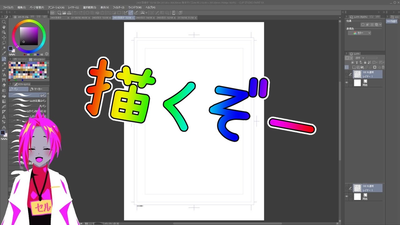Viewport: 400px width, 225px height.
Task: Select the Gradient tool
Action: (x=4, y=101)
